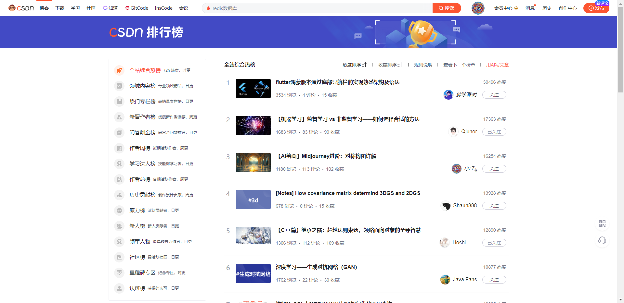Unfollow Hoshi using the 已关注 button
This screenshot has width=624, height=303.
pyautogui.click(x=494, y=243)
